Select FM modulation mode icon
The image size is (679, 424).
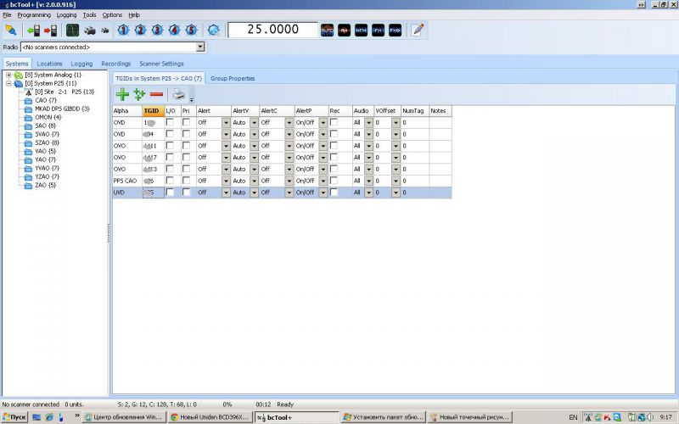[378, 31]
